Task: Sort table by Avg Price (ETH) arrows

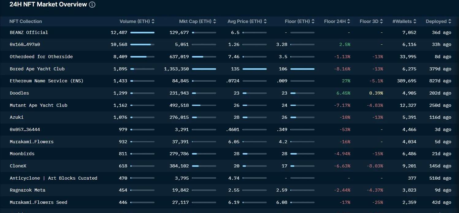Action: [265, 21]
